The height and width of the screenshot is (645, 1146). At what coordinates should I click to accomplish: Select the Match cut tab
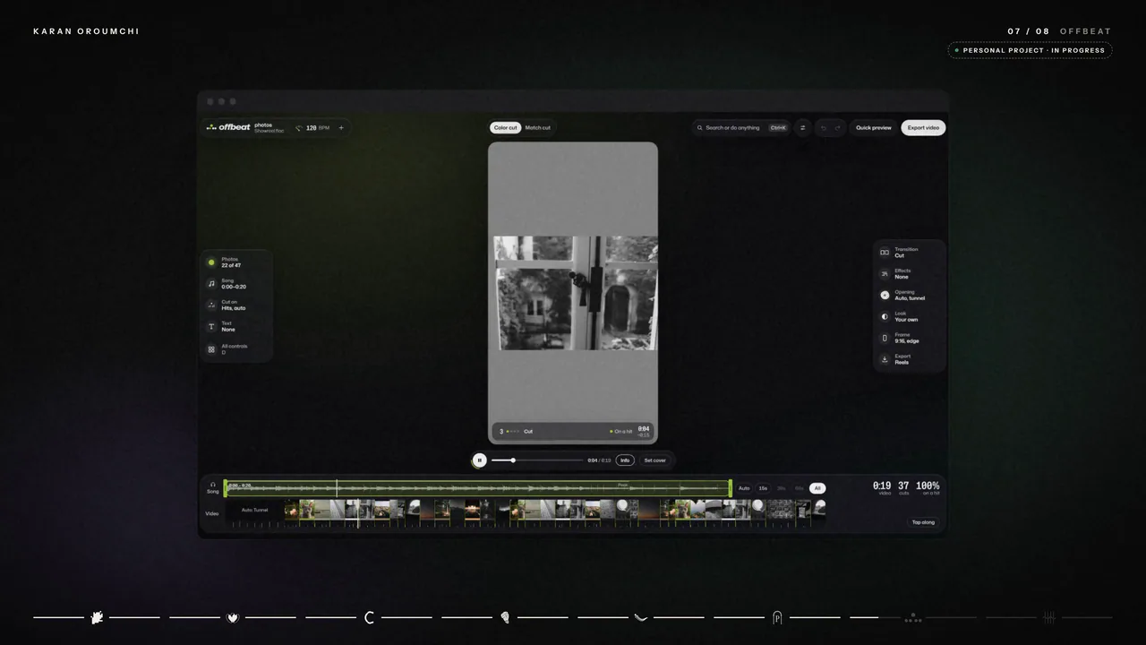point(538,128)
